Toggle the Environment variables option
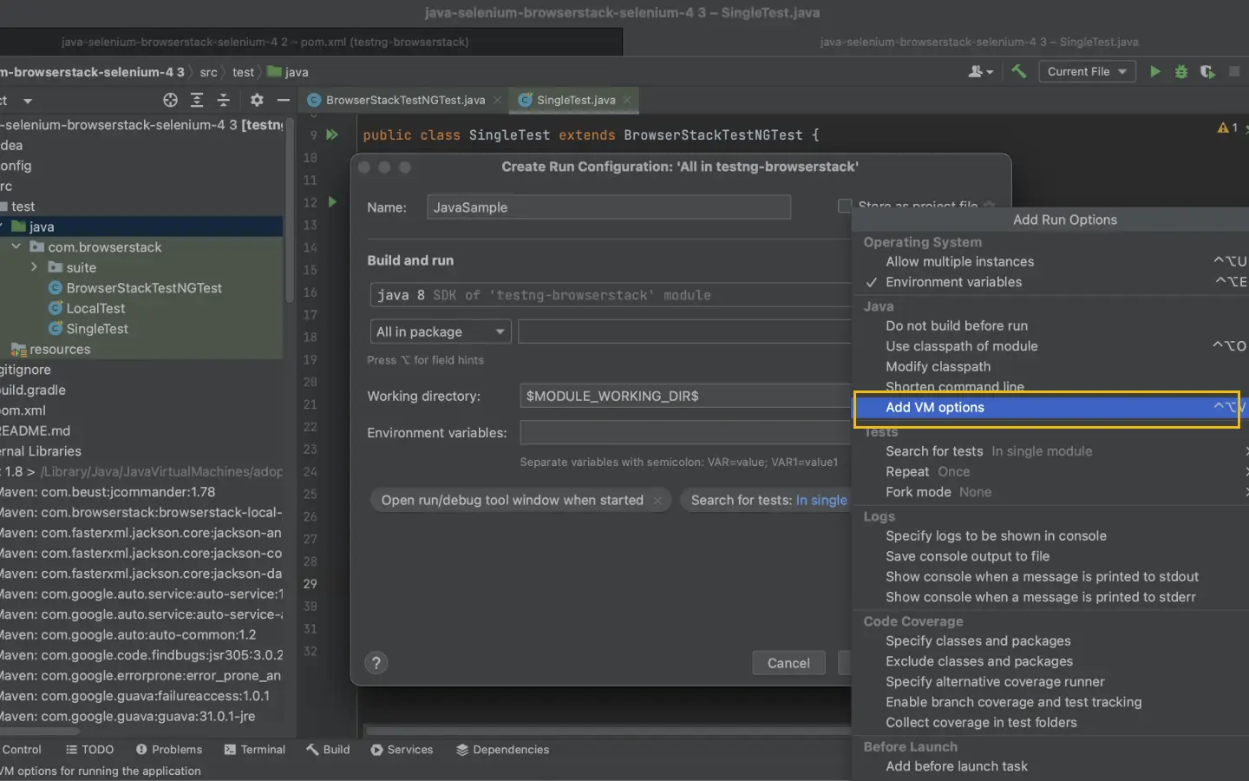 click(x=953, y=282)
